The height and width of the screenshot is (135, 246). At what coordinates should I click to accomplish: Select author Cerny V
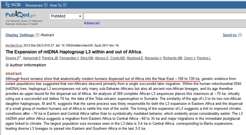[190, 58]
